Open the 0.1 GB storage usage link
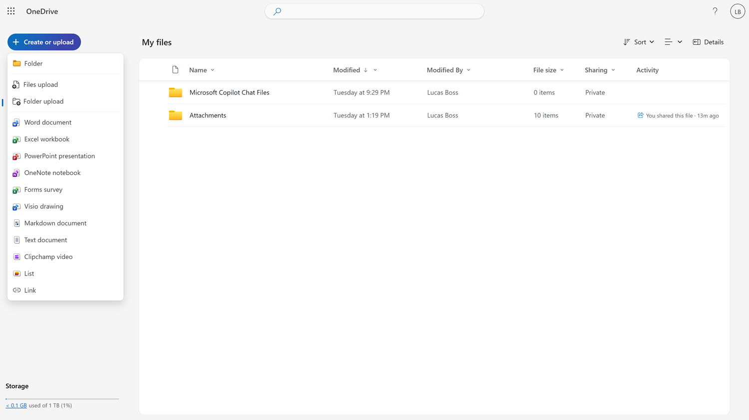The image size is (749, 420). tap(16, 406)
